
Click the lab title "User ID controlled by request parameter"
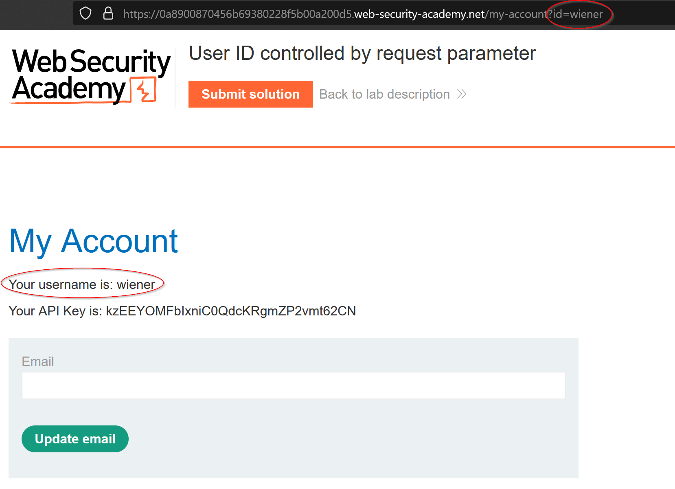pos(362,53)
